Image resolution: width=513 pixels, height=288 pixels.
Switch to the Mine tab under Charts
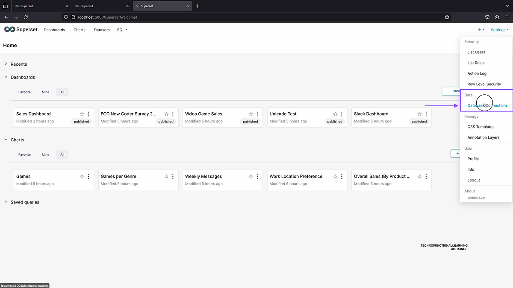click(45, 154)
